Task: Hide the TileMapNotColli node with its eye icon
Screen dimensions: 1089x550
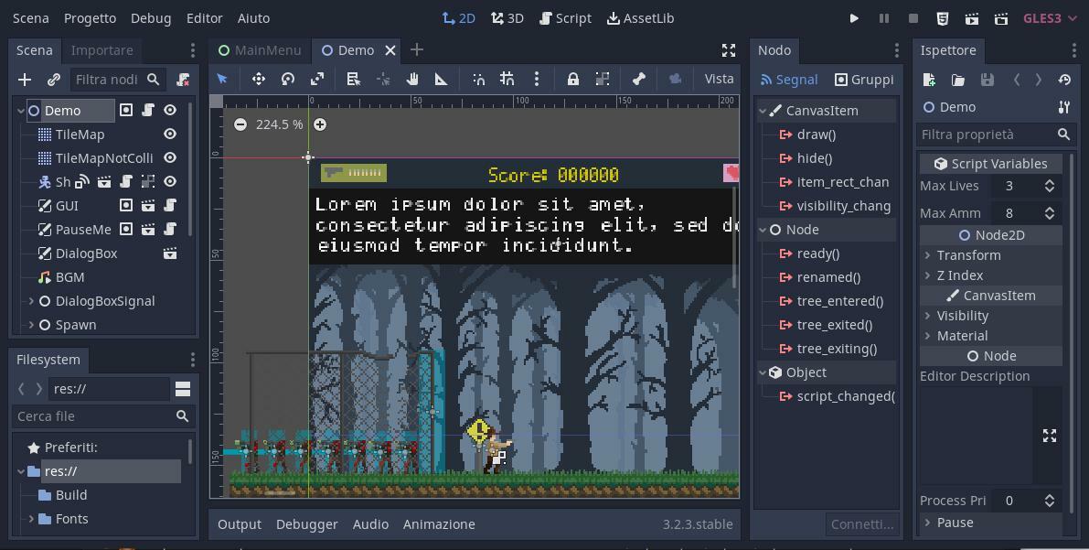Action: point(170,157)
